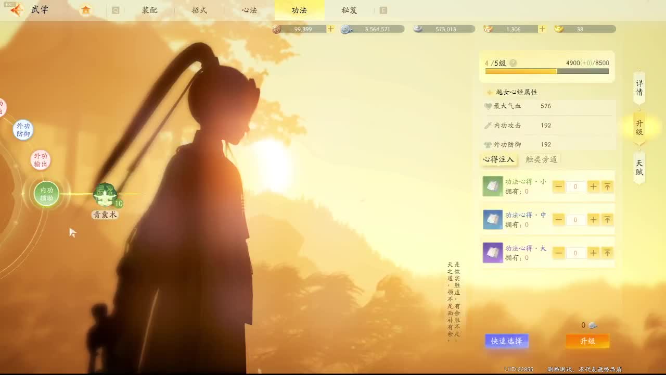
Task: Click the 最大气血 heart icon
Action: [x=488, y=106]
